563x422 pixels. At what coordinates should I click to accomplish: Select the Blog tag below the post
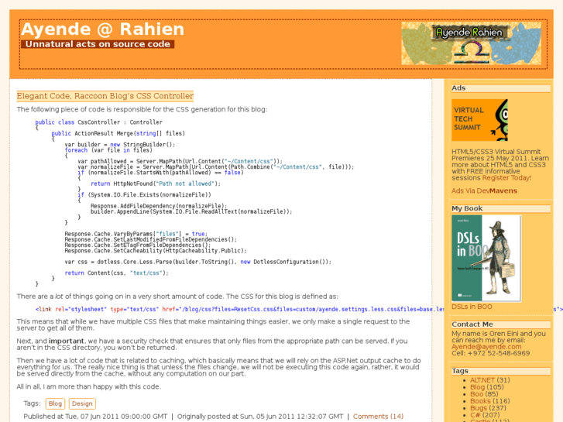tap(55, 403)
